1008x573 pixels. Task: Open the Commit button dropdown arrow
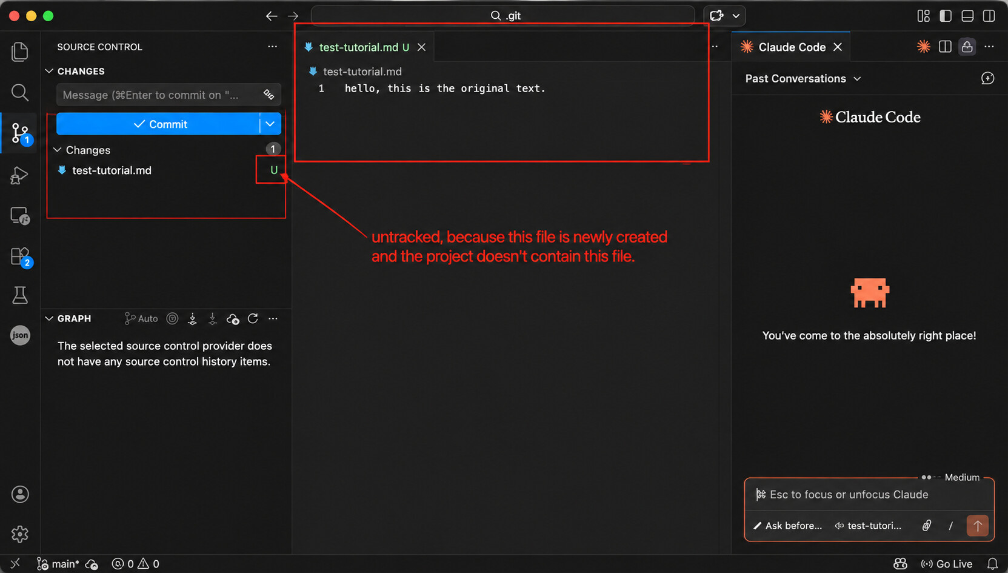[x=270, y=124]
